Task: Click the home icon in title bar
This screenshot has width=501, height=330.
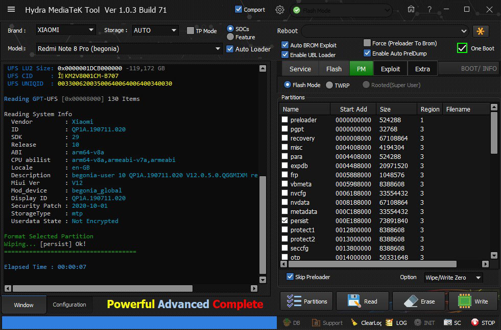Action: (411, 9)
